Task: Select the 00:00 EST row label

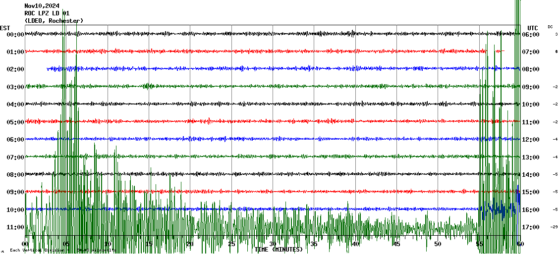Action: [x=15, y=35]
